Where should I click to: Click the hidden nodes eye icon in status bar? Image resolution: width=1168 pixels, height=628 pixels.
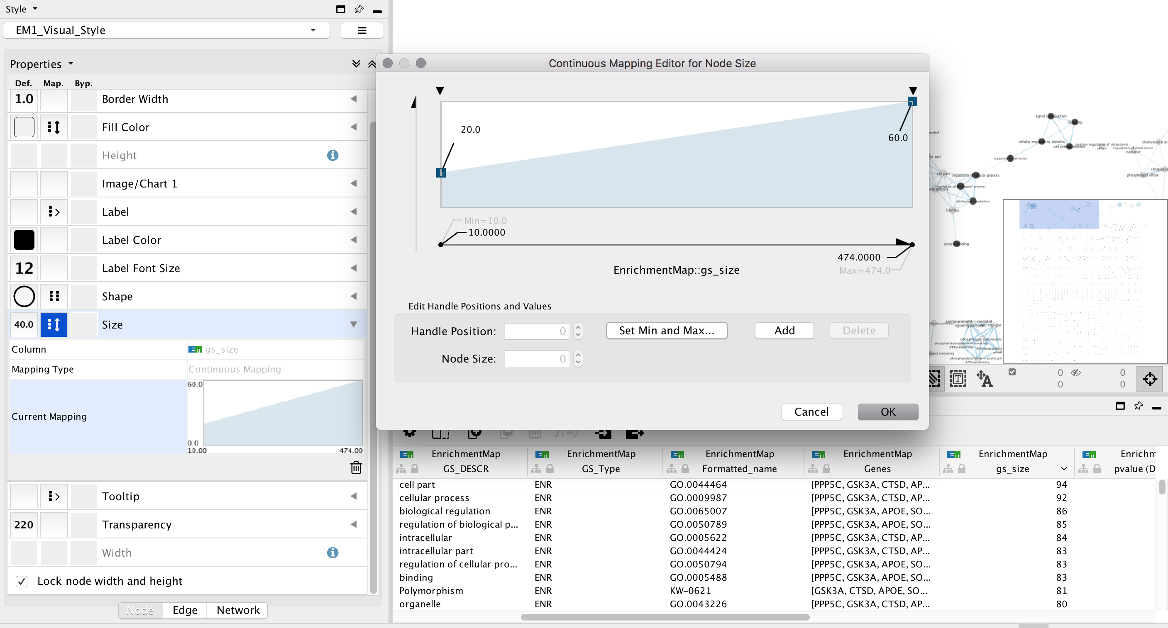coord(1077,372)
